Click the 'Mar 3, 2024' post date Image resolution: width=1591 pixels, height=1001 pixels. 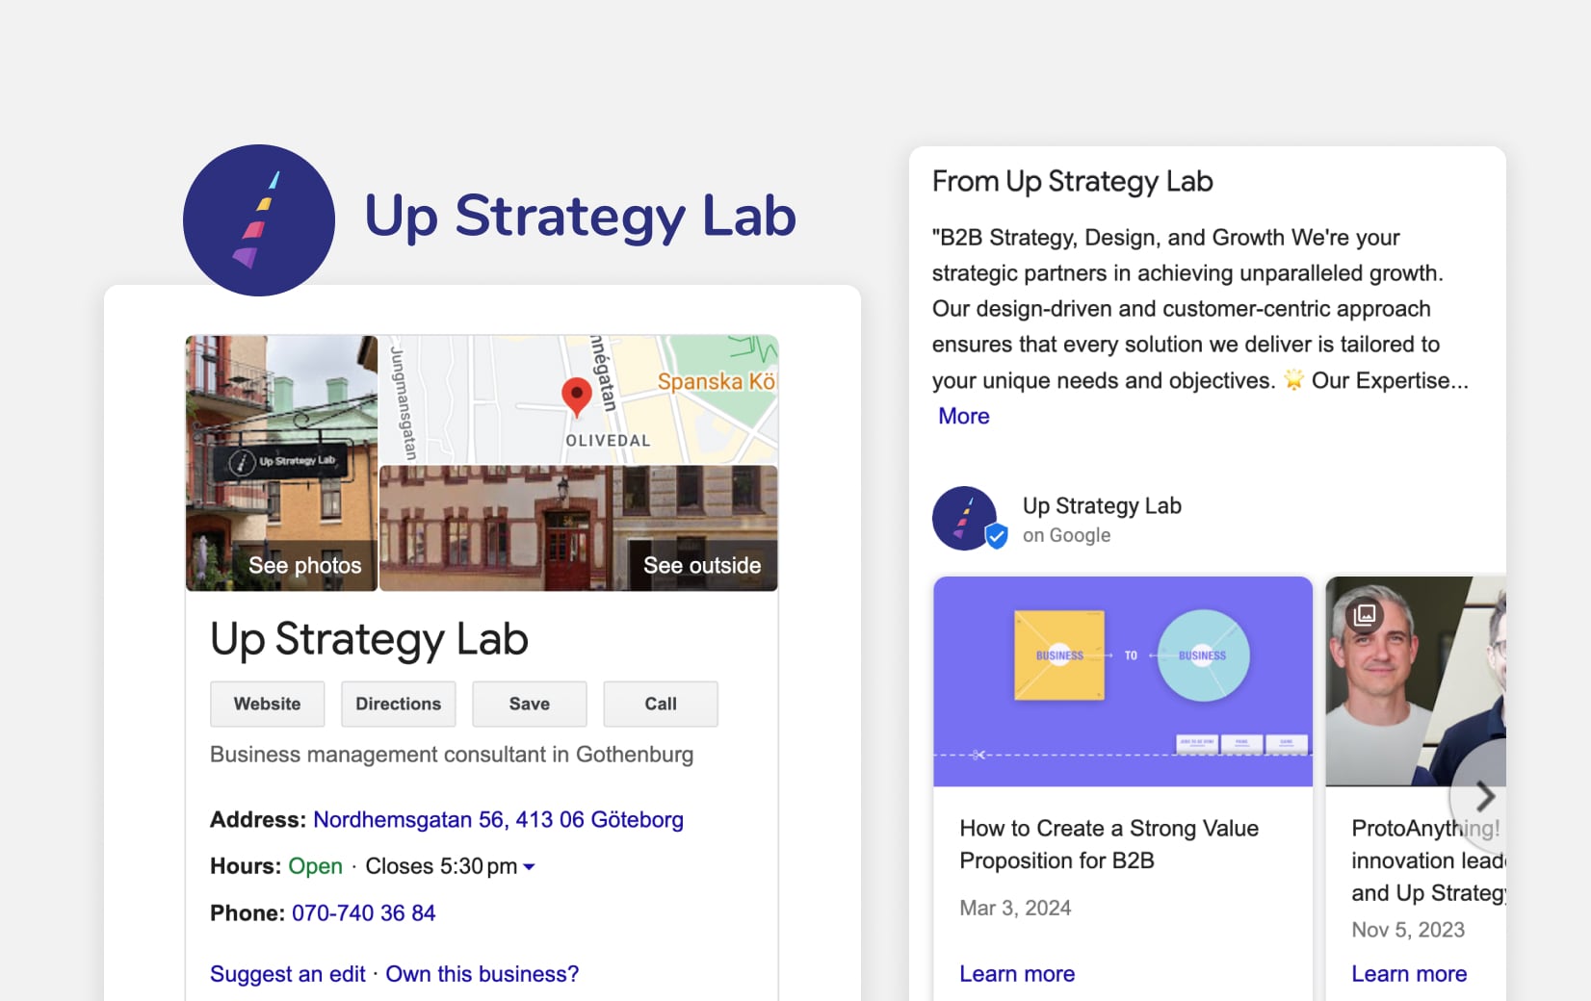1015,908
